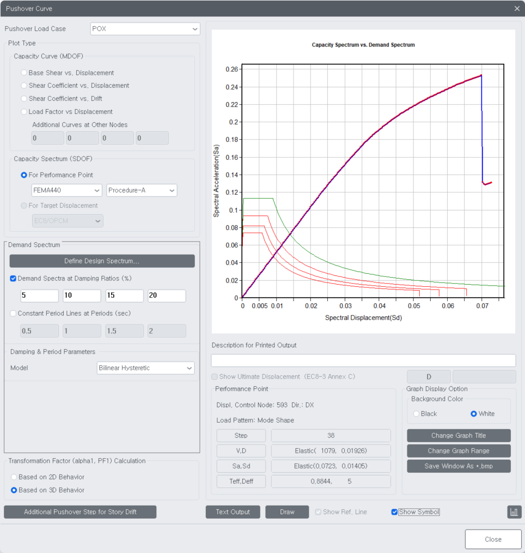The image size is (525, 553).
Task: Enable Constant Period Lines at Periods checkbox
Action: [x=13, y=313]
